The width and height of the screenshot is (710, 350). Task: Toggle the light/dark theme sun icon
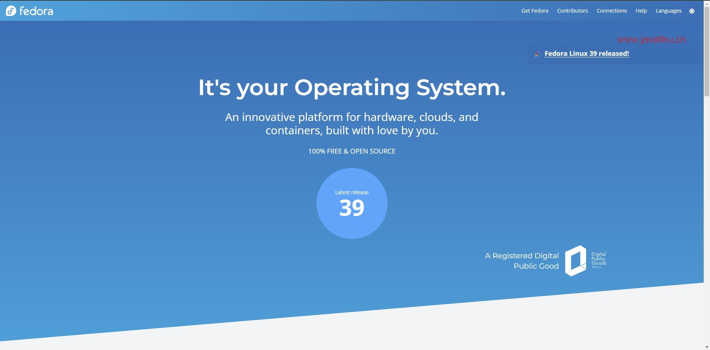(x=692, y=11)
